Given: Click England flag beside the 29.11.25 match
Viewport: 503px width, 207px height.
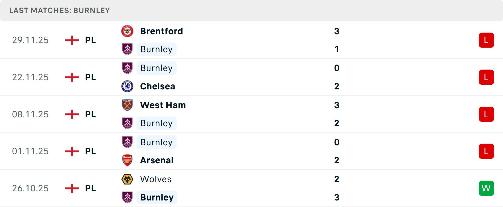Looking at the screenshot, I should [72, 40].
